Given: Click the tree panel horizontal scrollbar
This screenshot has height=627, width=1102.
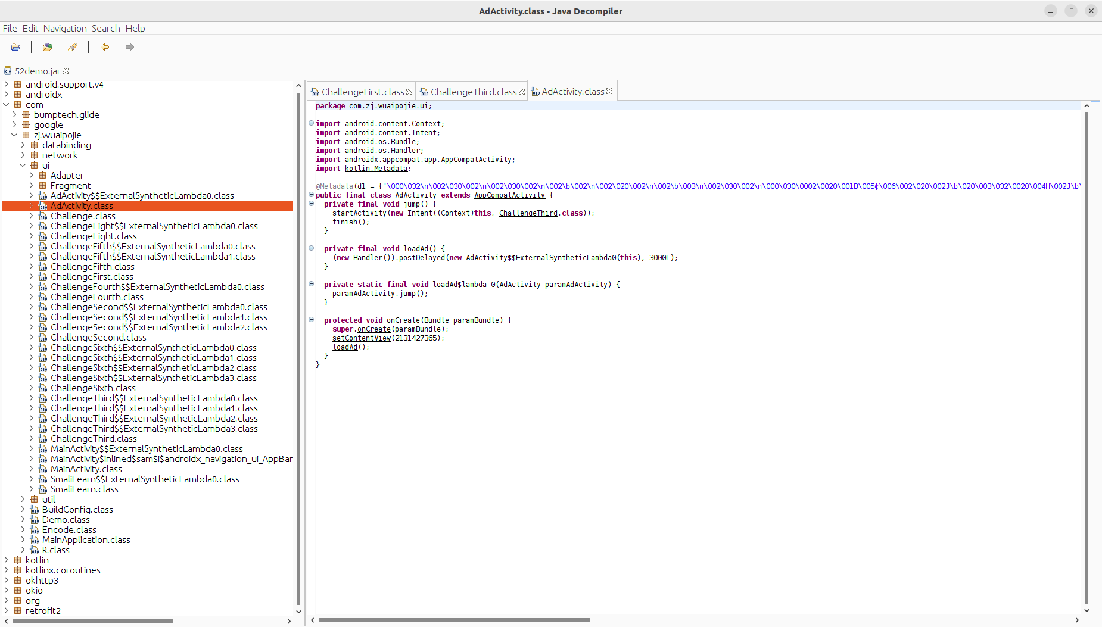Looking at the screenshot, I should pos(93,621).
